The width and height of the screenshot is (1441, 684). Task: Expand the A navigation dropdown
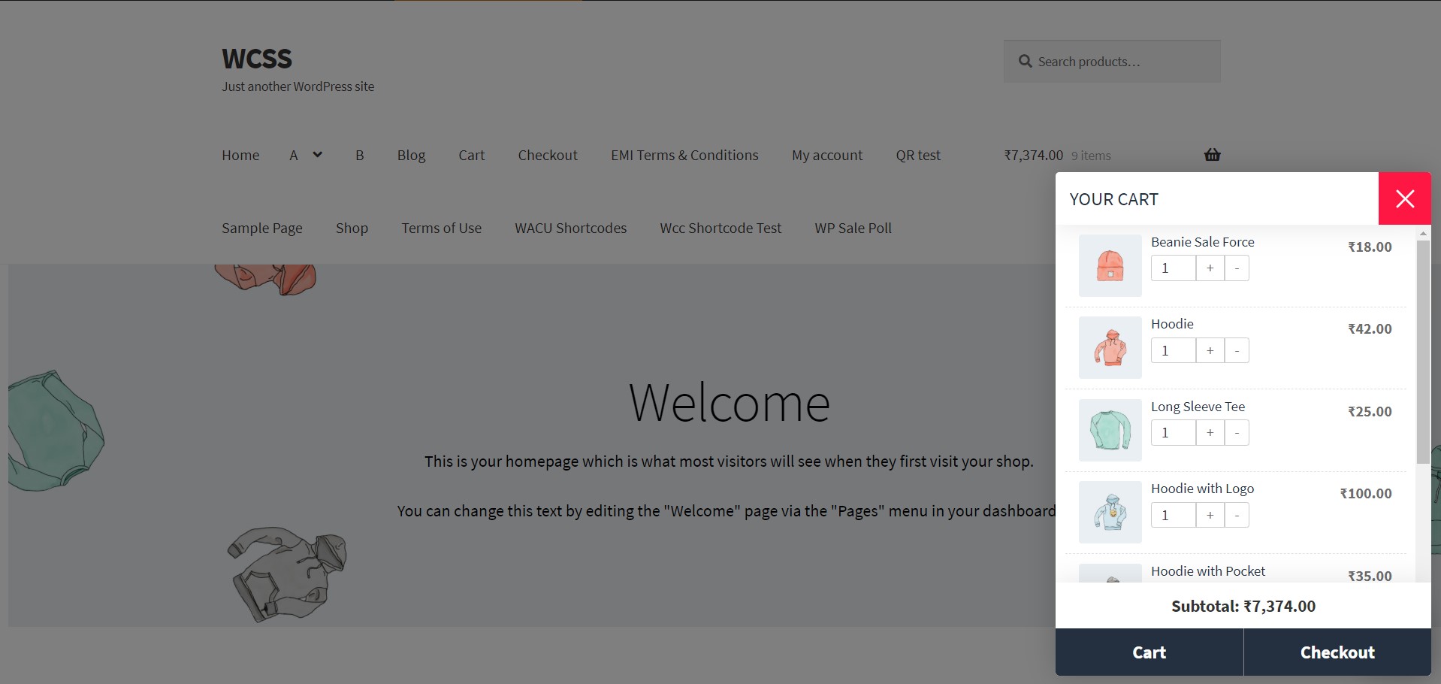point(317,155)
